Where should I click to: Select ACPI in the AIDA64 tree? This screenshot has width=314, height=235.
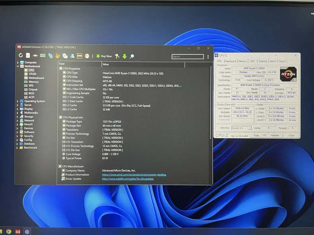coord(31,97)
